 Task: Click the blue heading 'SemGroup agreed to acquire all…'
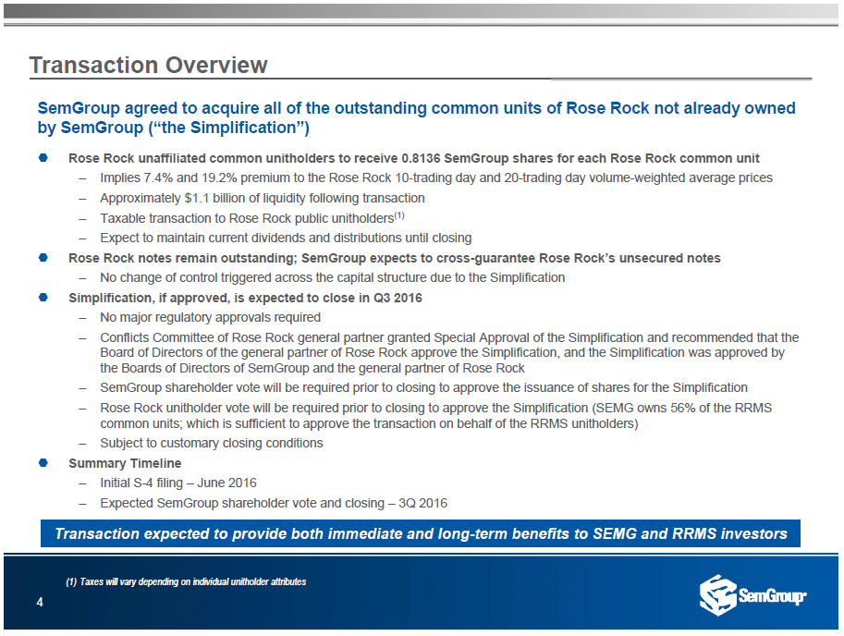point(416,117)
